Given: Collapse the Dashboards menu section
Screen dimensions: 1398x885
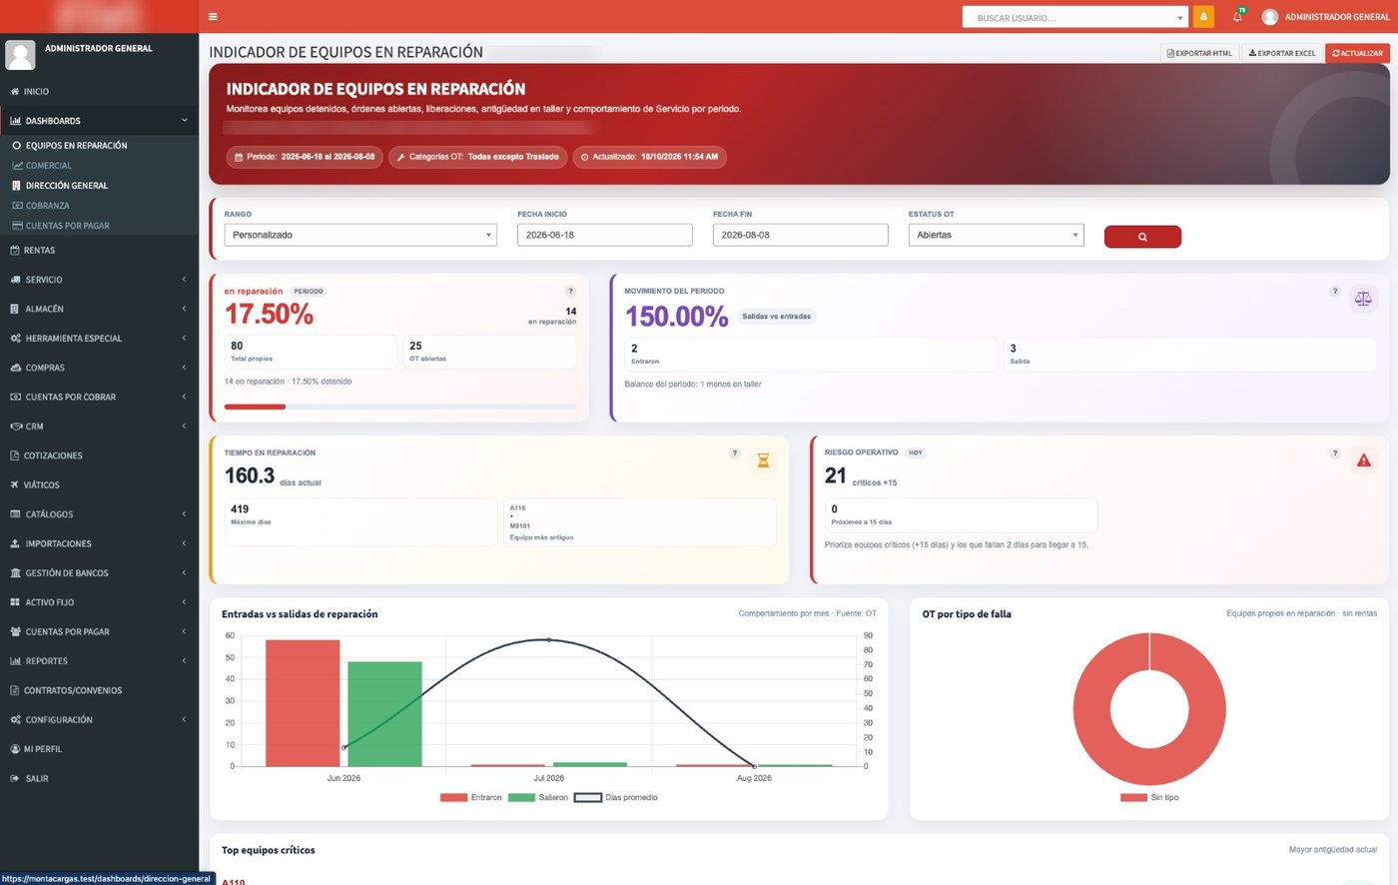Looking at the screenshot, I should (99, 121).
